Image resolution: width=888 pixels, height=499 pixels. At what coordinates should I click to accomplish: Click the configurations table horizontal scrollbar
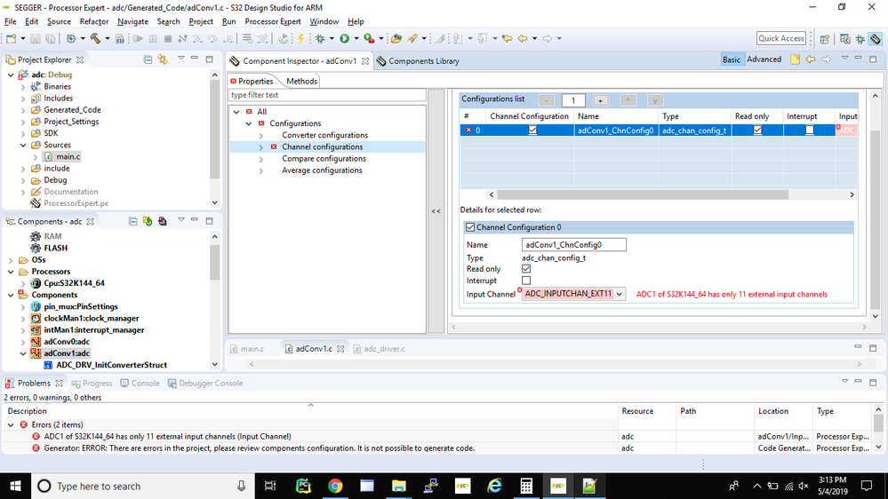pos(642,194)
